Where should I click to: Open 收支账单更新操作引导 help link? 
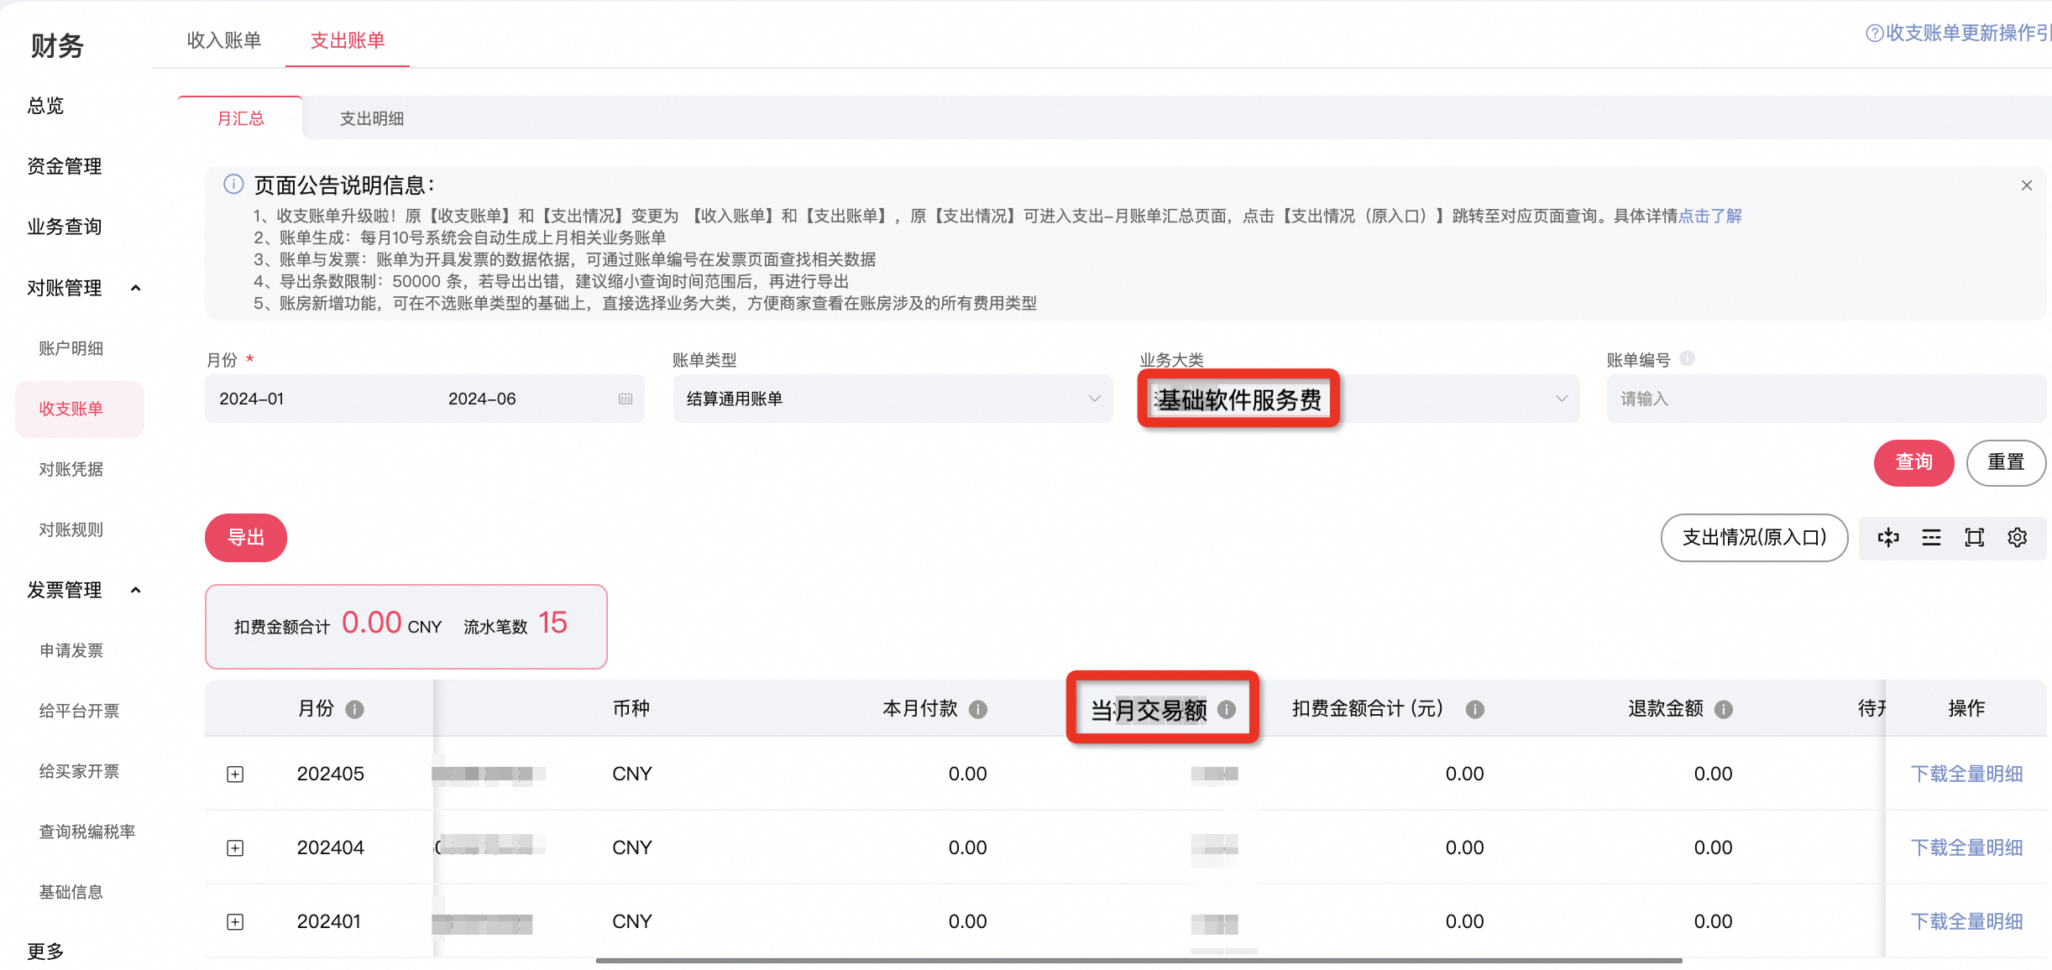[1959, 33]
